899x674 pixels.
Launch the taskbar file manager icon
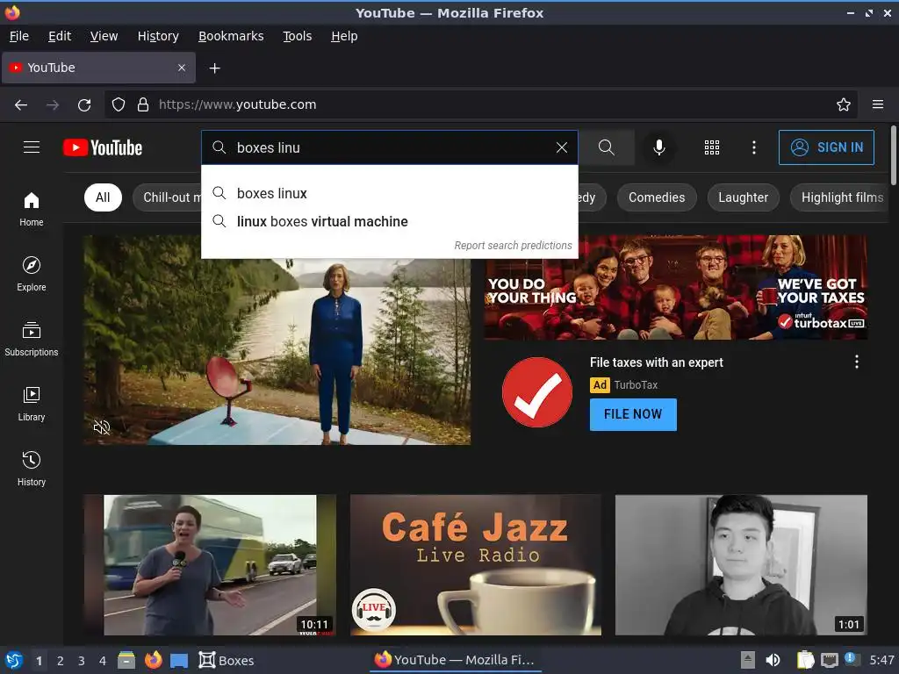click(x=126, y=660)
